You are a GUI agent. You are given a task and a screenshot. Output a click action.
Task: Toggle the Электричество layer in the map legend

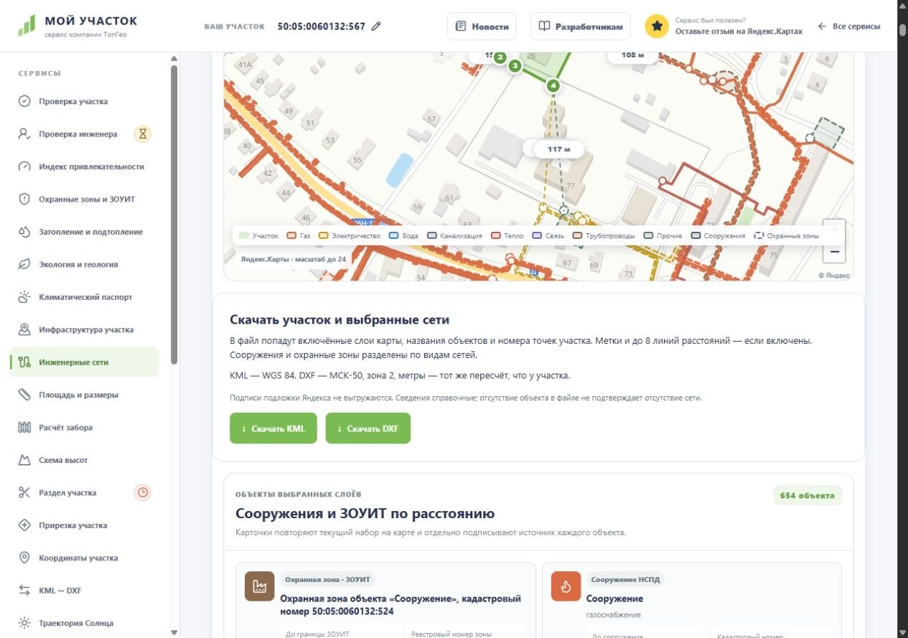click(350, 235)
